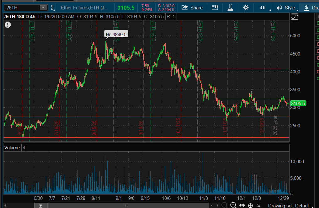The height and width of the screenshot is (208, 319).
Task: Click the small right step arrow
Action: tap(217, 205)
